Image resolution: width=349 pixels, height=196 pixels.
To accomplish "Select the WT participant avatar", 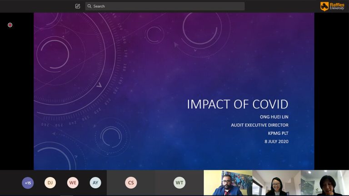I will pyautogui.click(x=179, y=183).
